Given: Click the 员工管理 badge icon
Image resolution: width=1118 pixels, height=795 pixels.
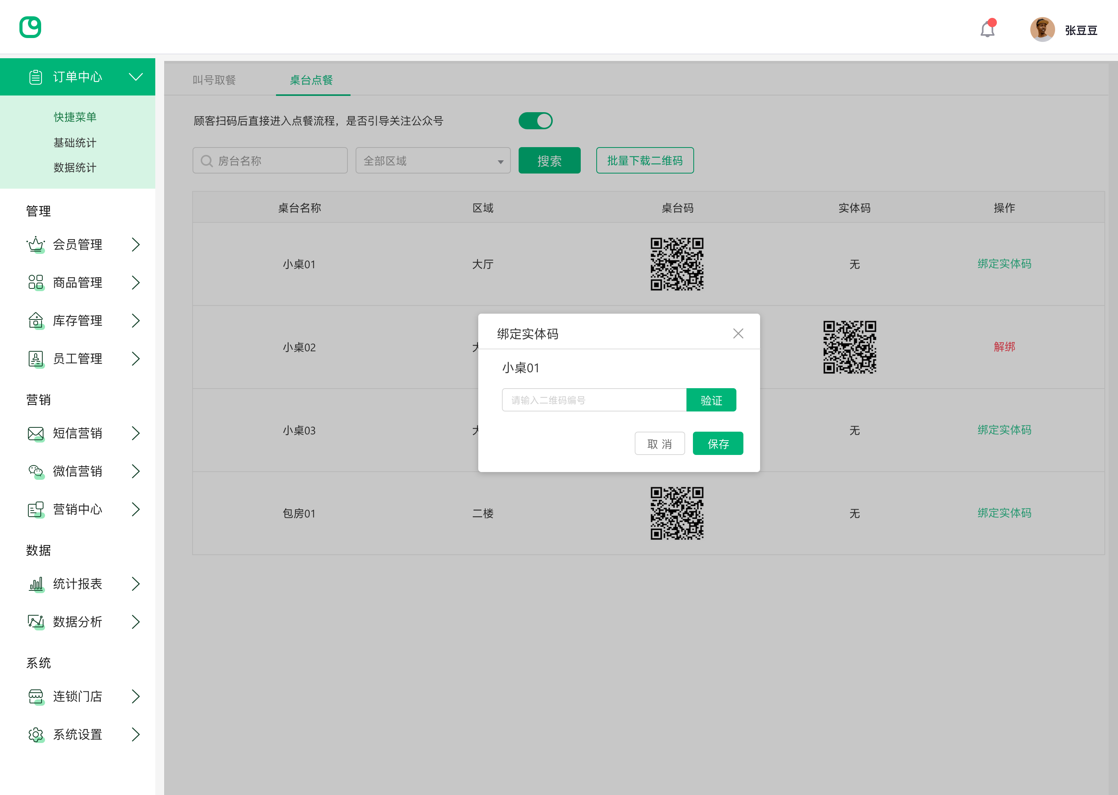Looking at the screenshot, I should point(35,358).
